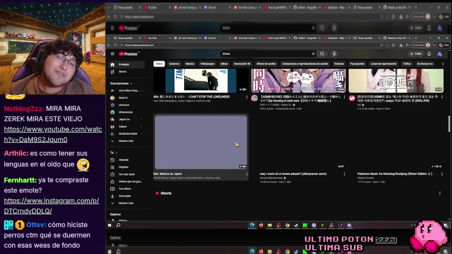This screenshot has width=452, height=254.
Task: Open Historial in the sidebar
Action: coord(127,160)
